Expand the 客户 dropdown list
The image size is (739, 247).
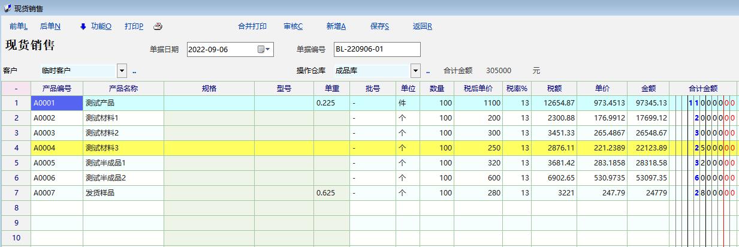(x=122, y=71)
